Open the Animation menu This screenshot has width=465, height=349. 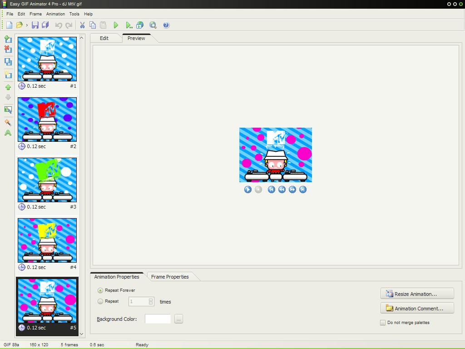(55, 14)
